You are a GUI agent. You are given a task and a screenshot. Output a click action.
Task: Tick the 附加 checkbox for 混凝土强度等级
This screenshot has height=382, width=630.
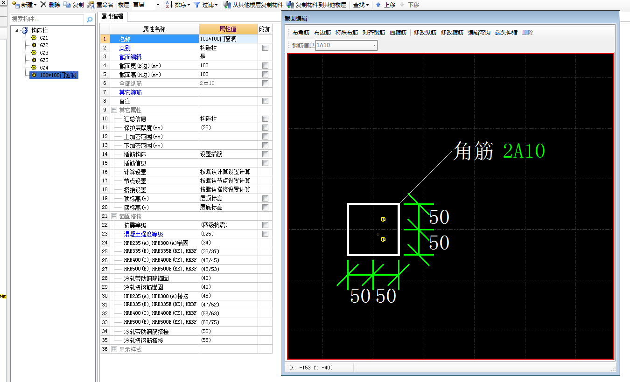265,234
